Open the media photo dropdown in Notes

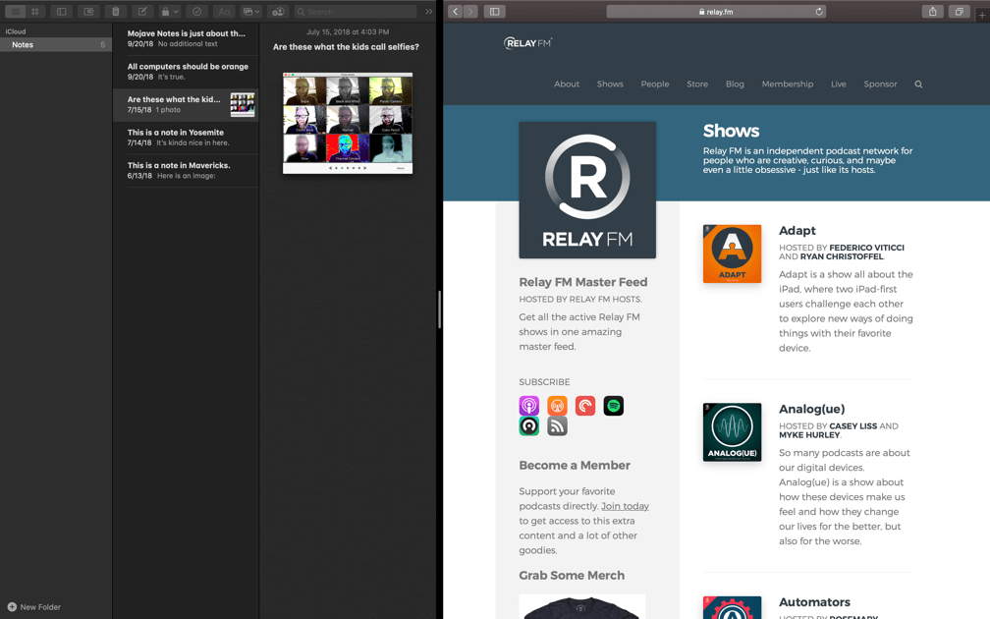click(x=251, y=12)
